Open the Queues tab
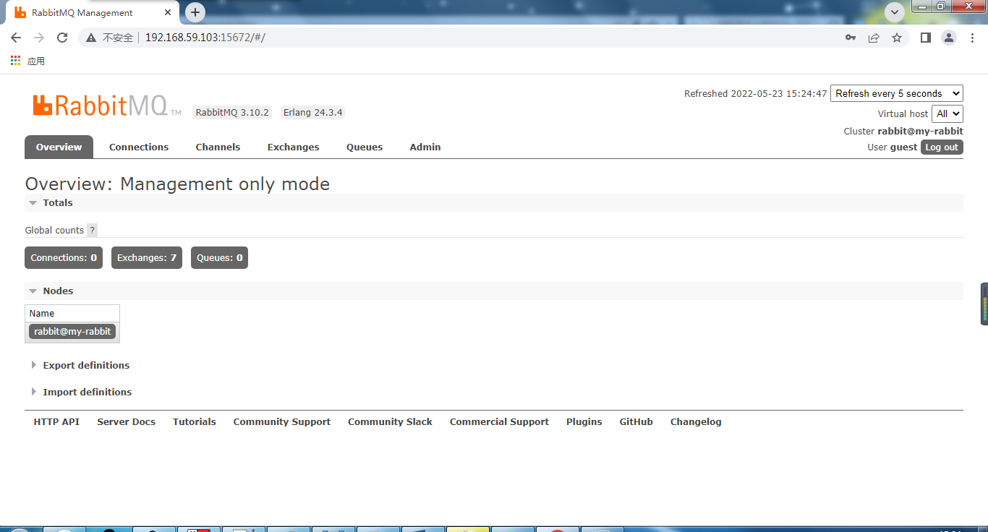 (x=365, y=147)
